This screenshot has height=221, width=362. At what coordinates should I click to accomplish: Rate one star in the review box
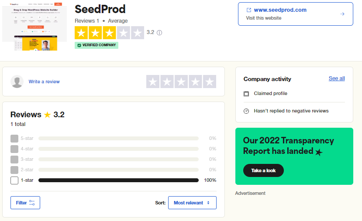(153, 82)
